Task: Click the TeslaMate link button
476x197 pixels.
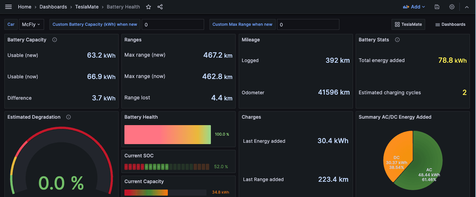Action: 408,24
